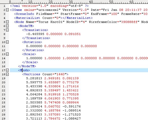The width and height of the screenshot is (148, 120).
Task: Place cursor at vertex count 1440
Action: (x=60, y=74)
